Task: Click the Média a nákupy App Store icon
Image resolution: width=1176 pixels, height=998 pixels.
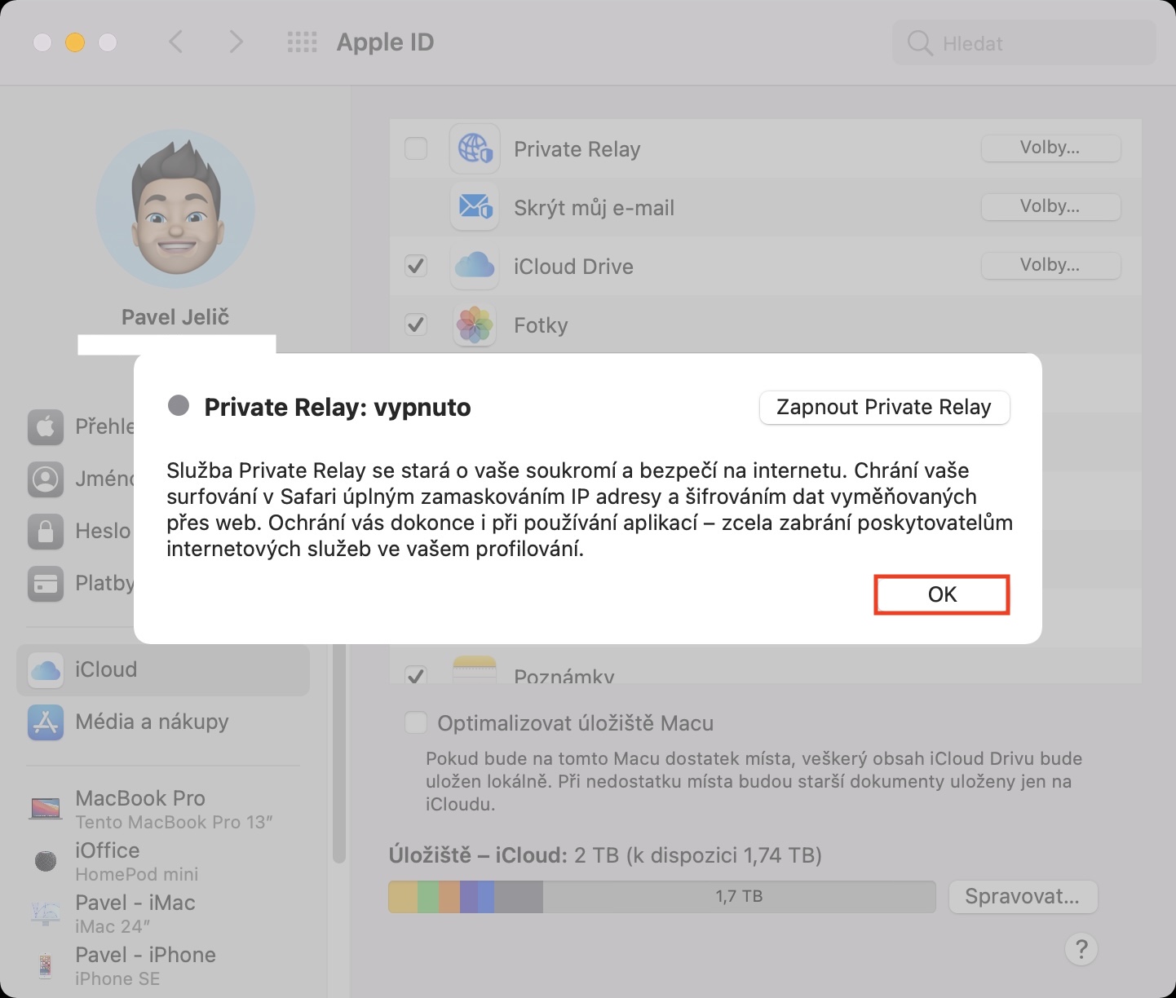Action: click(46, 722)
